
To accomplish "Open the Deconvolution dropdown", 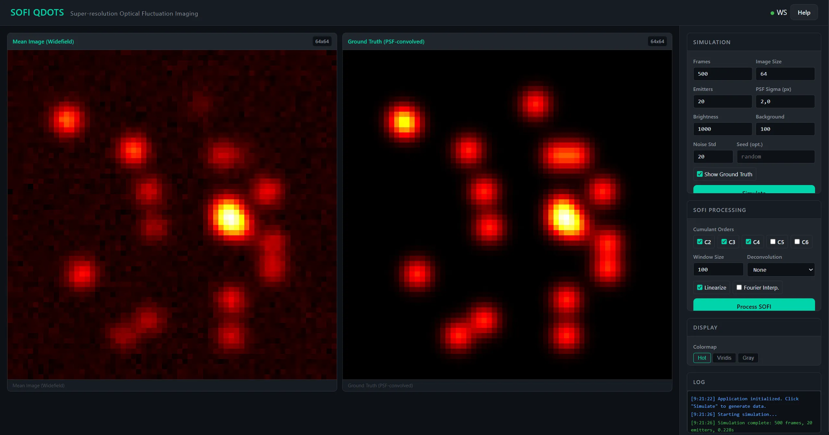I will pos(780,269).
